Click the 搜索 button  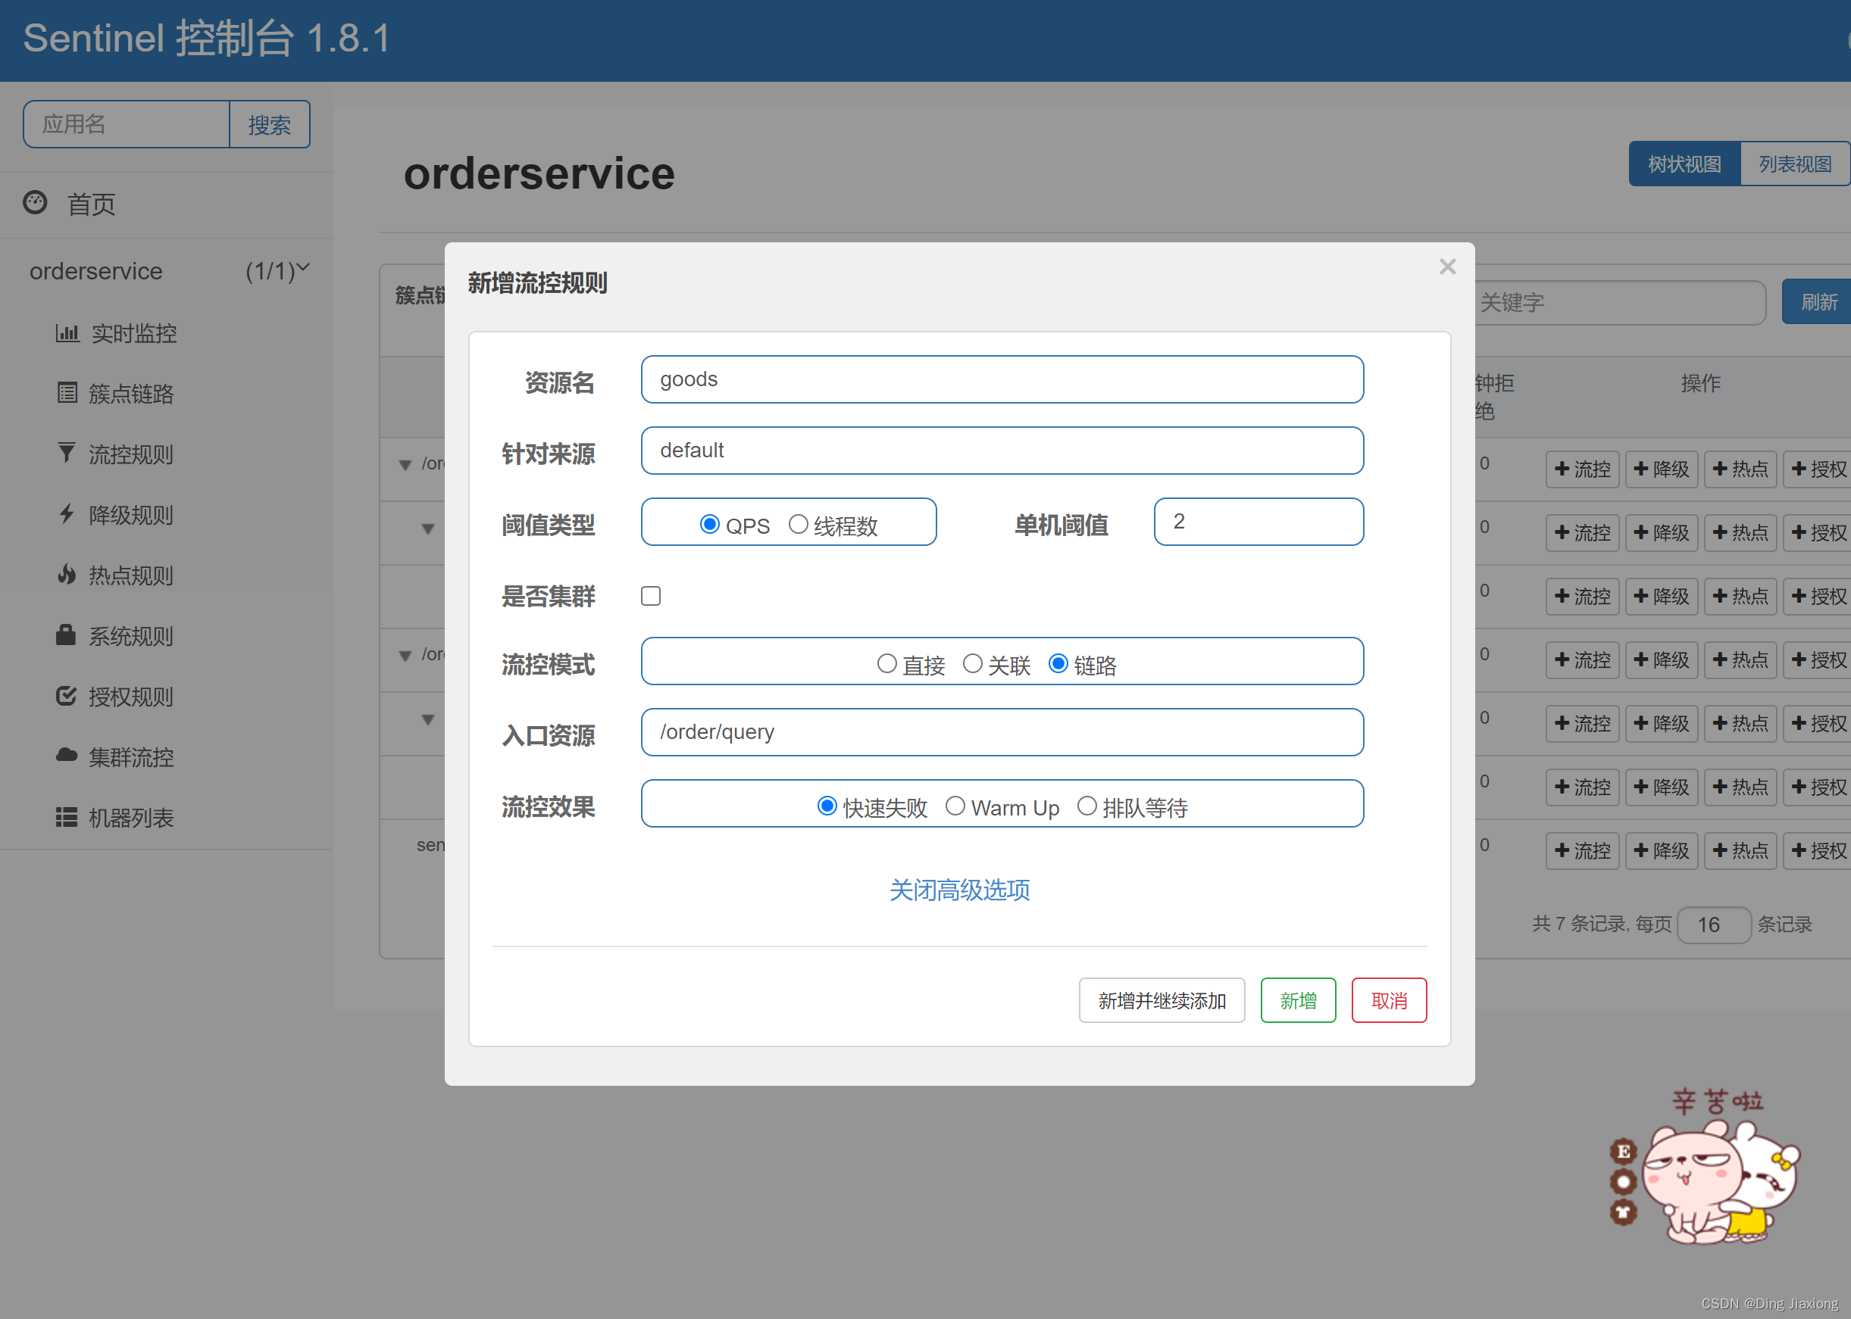[x=270, y=124]
